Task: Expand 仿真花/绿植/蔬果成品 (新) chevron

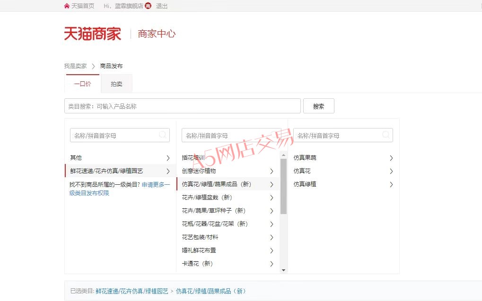Action: 272,184
